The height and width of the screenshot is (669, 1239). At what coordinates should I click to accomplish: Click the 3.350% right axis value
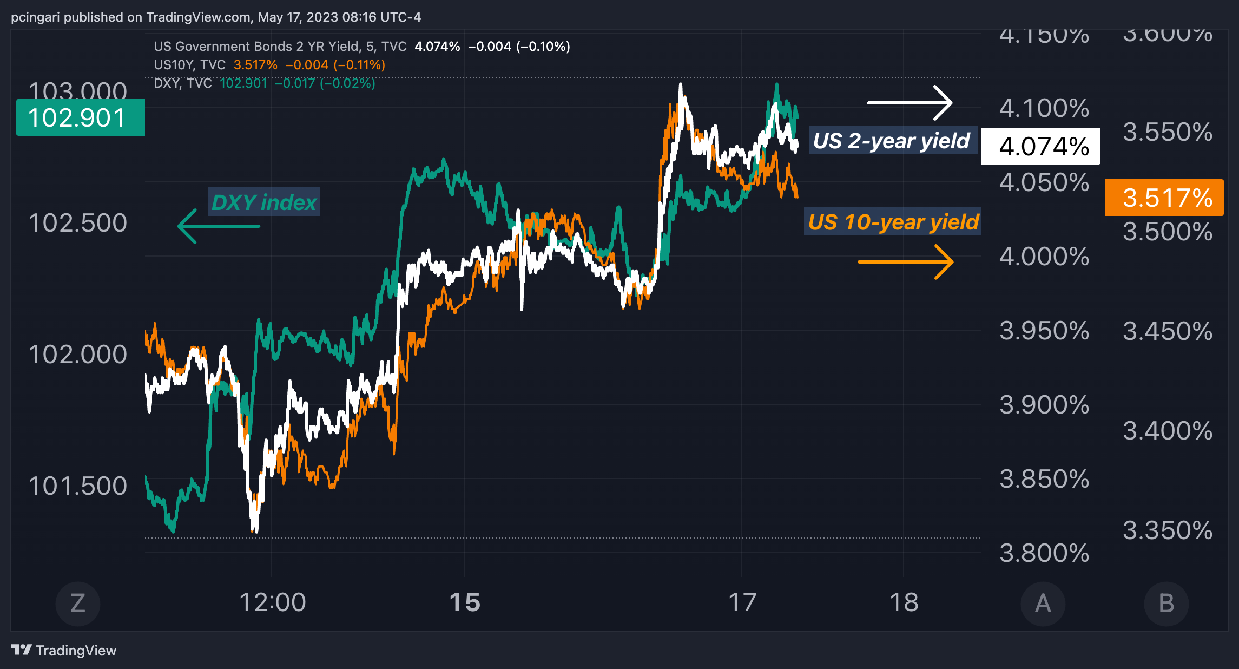pyautogui.click(x=1168, y=530)
